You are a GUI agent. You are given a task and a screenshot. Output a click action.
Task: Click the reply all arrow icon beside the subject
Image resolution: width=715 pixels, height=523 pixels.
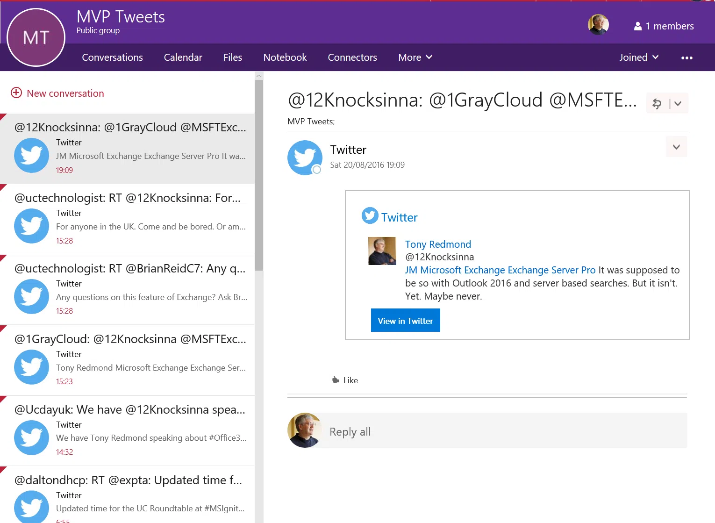[657, 104]
